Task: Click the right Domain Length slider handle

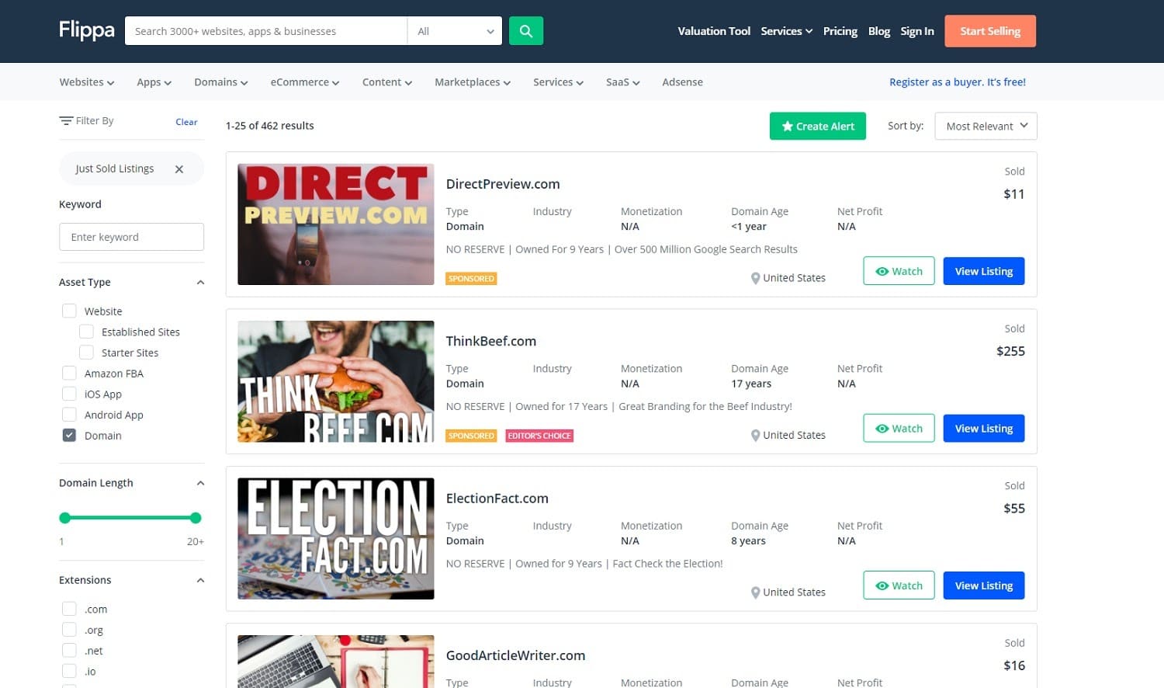Action: coord(196,518)
